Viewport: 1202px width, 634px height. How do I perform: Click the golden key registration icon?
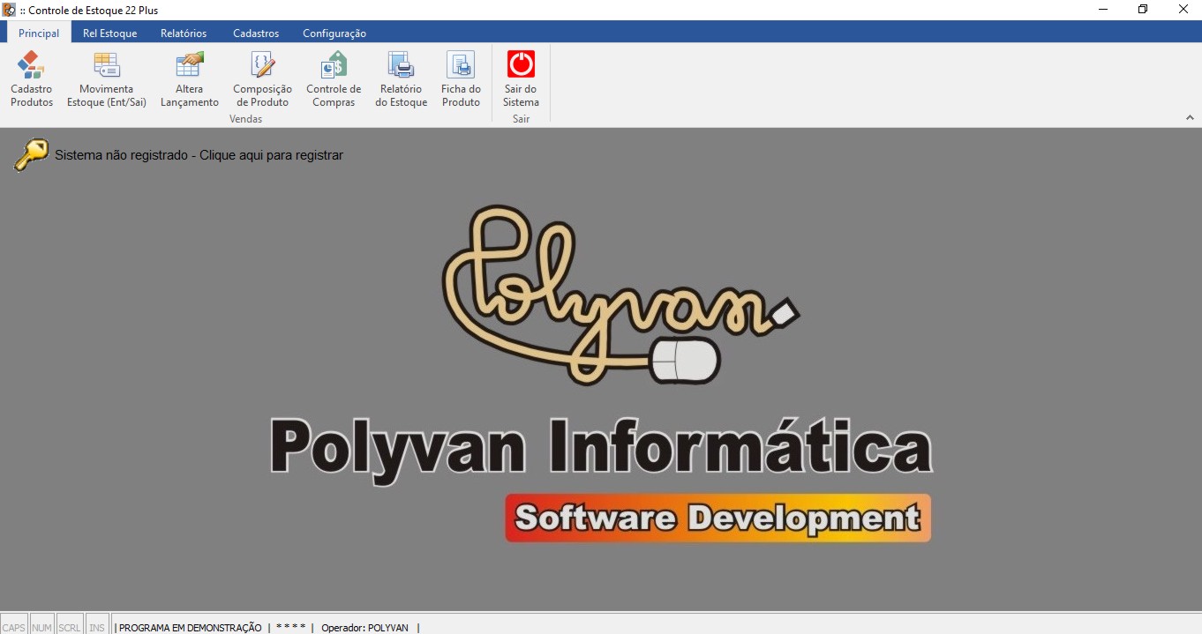(31, 154)
